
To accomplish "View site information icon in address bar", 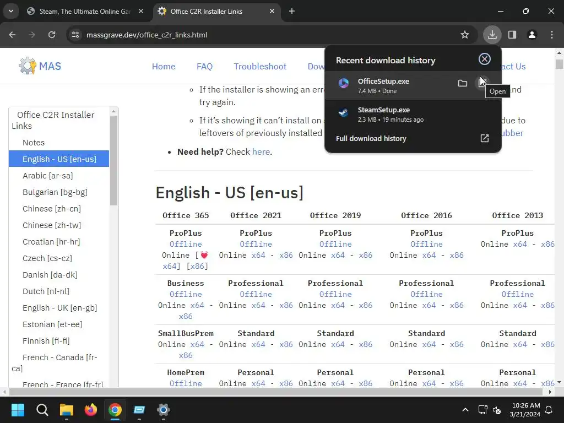I will tap(75, 35).
